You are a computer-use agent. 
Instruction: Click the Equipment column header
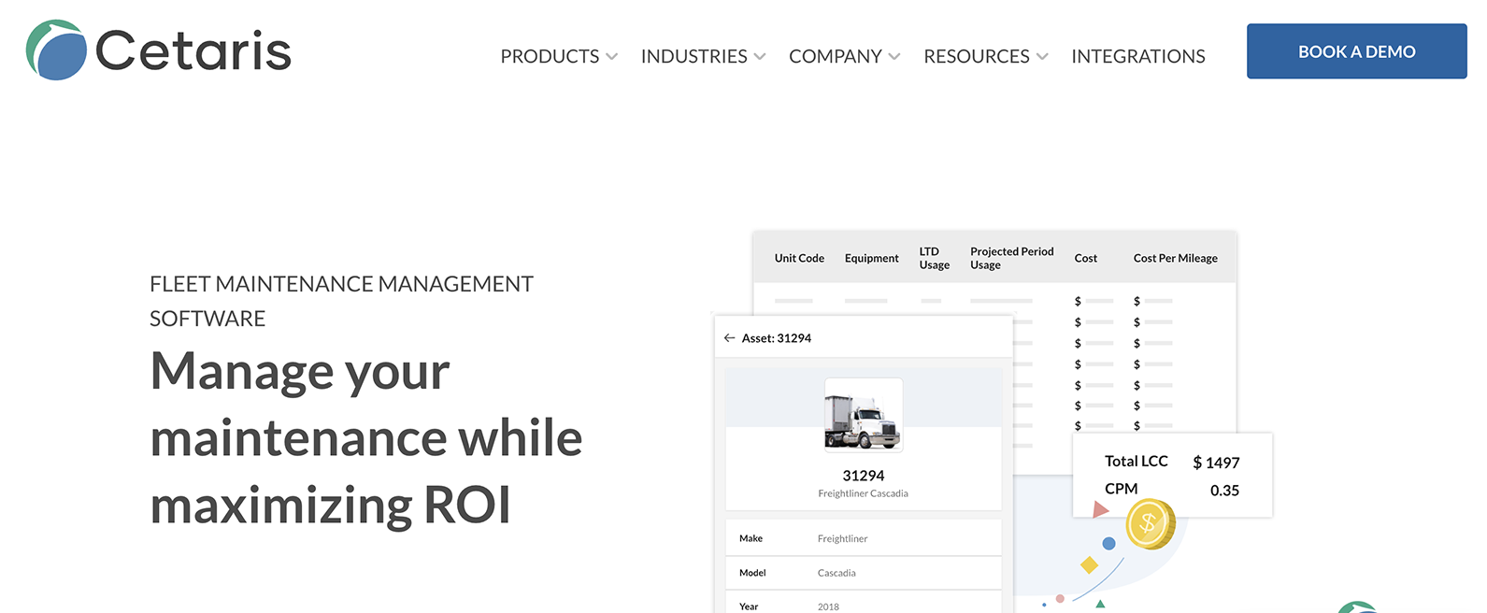click(x=872, y=258)
